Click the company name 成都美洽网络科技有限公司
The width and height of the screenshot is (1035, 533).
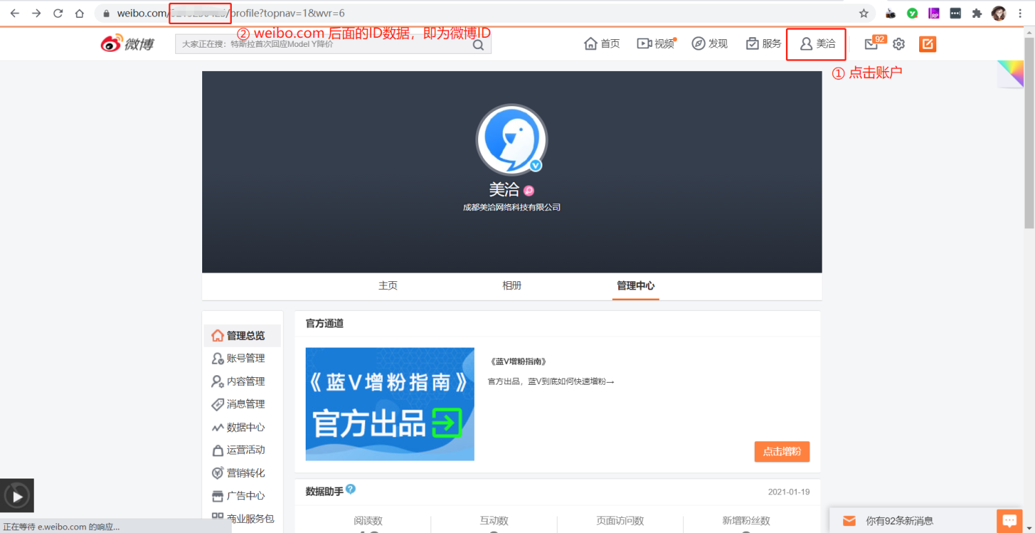tap(511, 207)
